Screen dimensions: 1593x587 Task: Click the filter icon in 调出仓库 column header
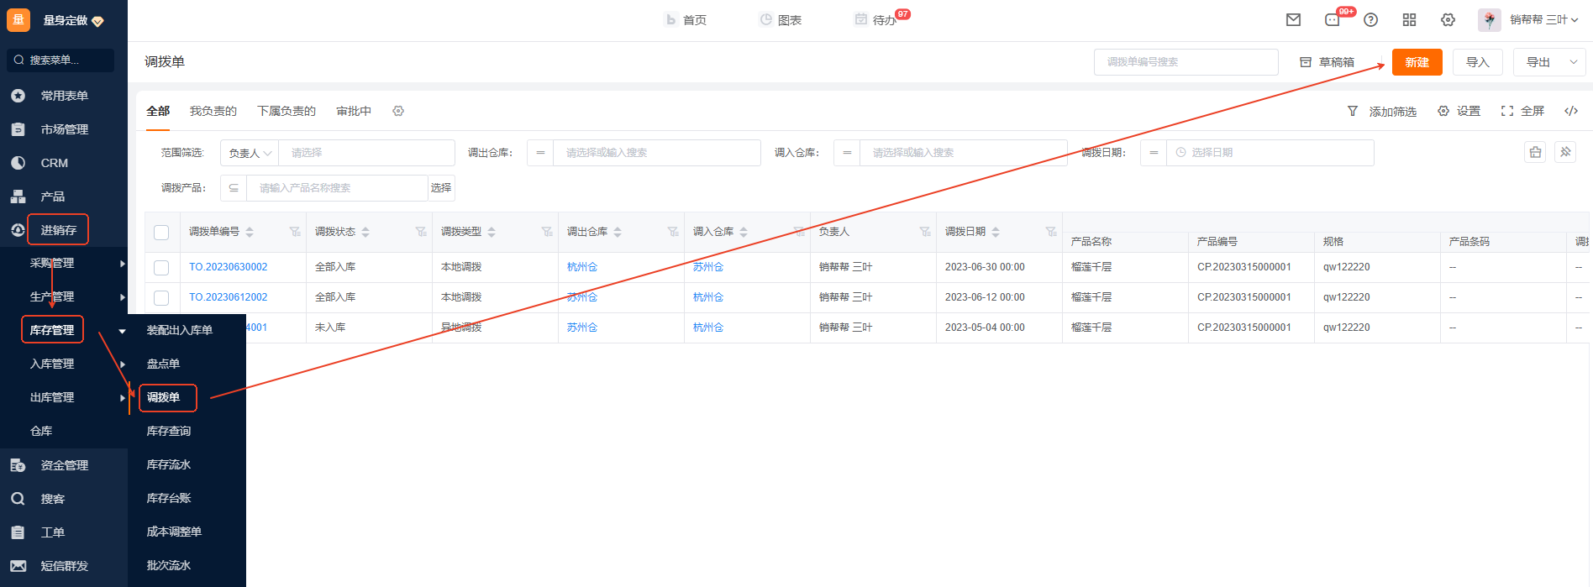pyautogui.click(x=673, y=232)
